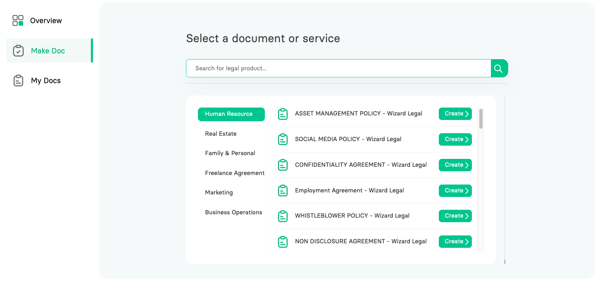Image resolution: width=595 pixels, height=295 pixels.
Task: Click the Employment Agreement document icon
Action: click(x=283, y=191)
